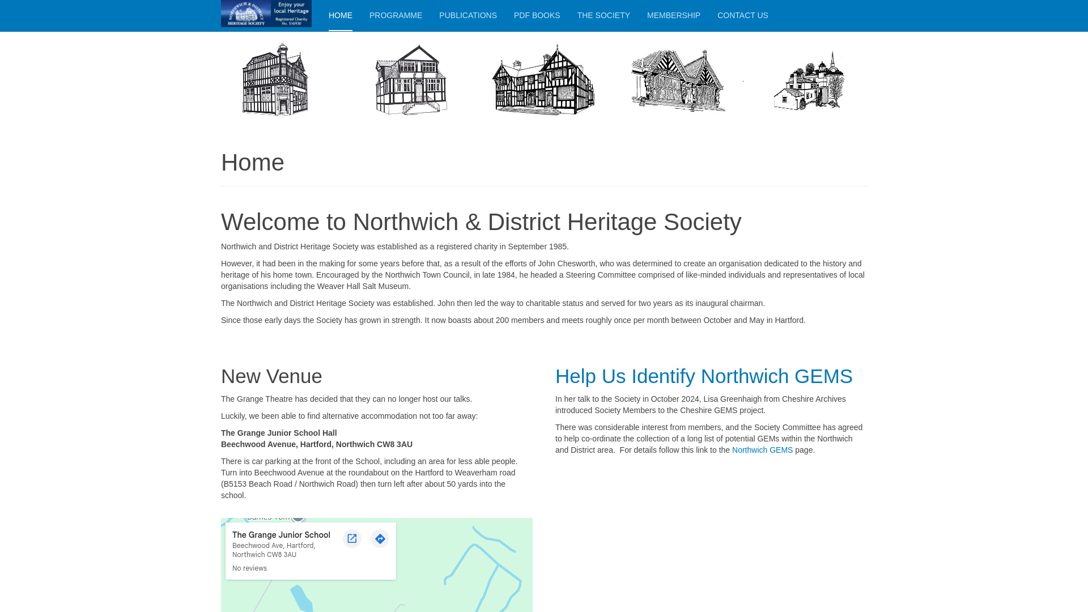Click the second sketch of house with steps
This screenshot has height=612, width=1088.
coord(411,80)
